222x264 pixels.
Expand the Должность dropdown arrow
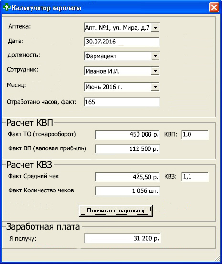[155, 56]
